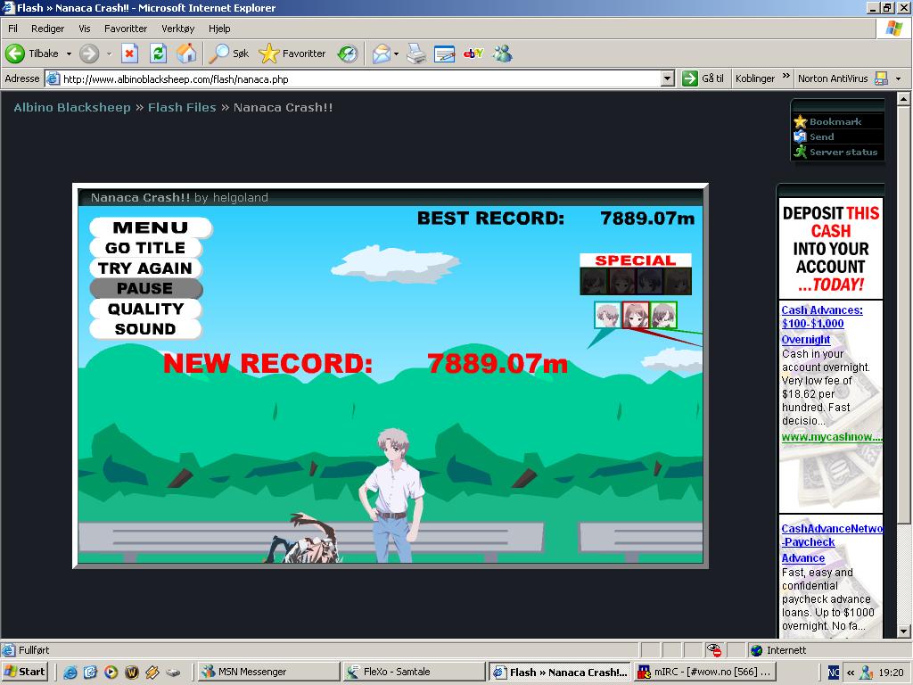Open Favoritter with the star toolbar button
This screenshot has height=685, width=913.
(292, 54)
